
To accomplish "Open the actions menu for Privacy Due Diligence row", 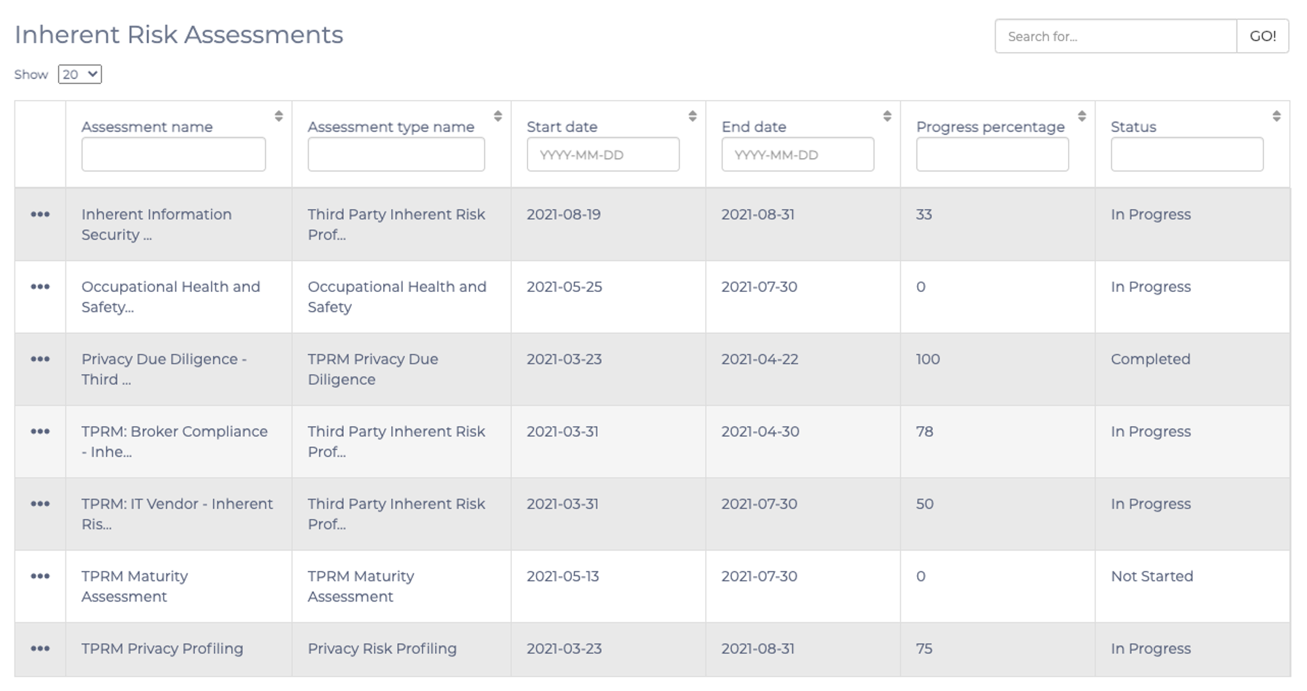I will tap(42, 359).
